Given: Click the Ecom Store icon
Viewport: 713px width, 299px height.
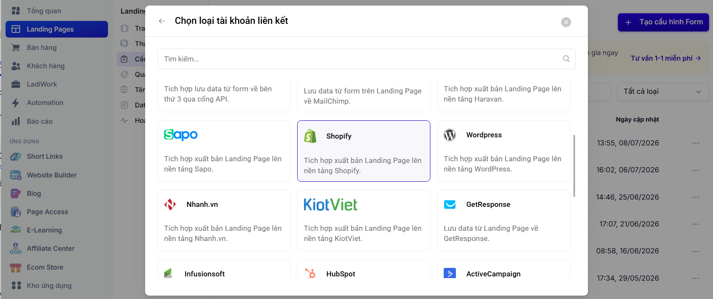Looking at the screenshot, I should (x=16, y=267).
